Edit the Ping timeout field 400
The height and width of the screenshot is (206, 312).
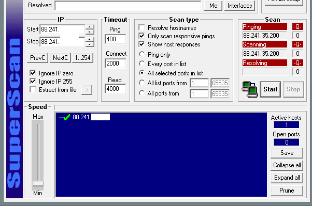click(x=116, y=39)
